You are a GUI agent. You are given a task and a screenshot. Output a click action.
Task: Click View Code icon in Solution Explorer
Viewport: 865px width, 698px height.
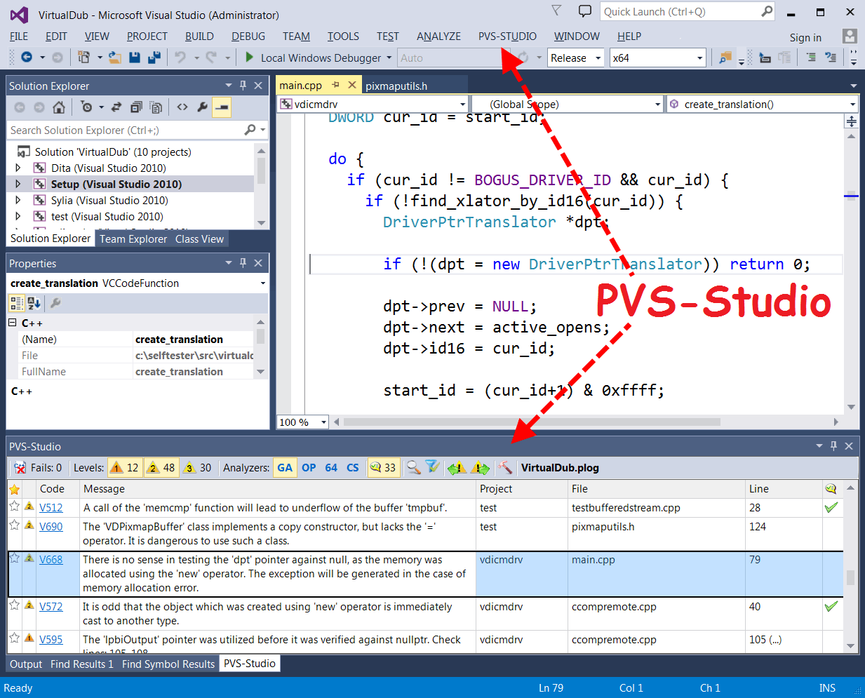coord(182,107)
